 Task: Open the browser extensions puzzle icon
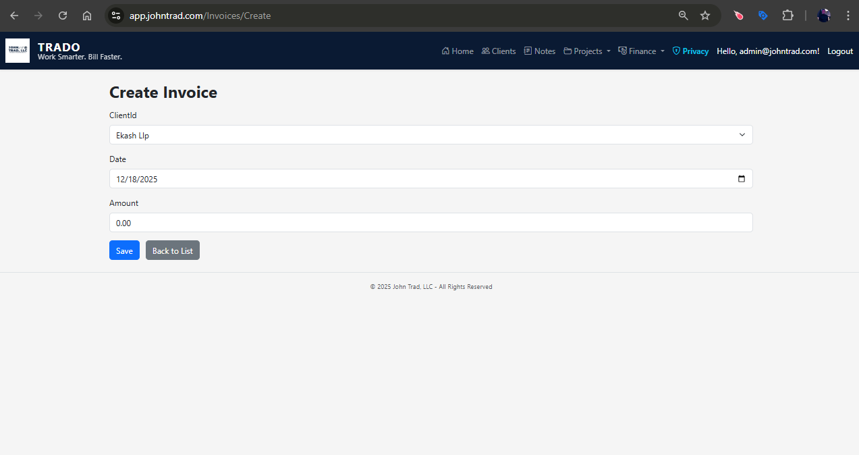[x=787, y=15]
